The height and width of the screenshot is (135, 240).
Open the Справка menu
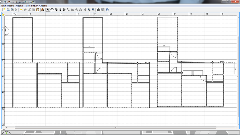tap(43, 6)
